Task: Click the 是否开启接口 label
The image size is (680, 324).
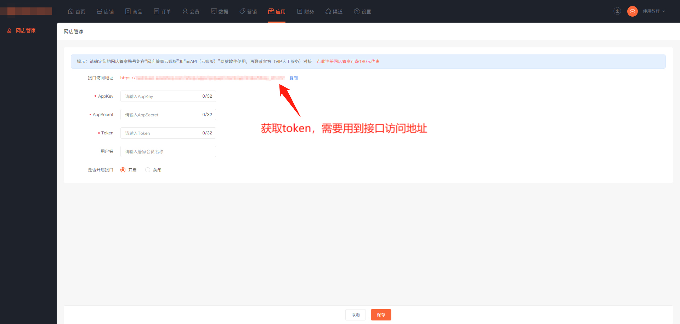Action: (x=101, y=170)
